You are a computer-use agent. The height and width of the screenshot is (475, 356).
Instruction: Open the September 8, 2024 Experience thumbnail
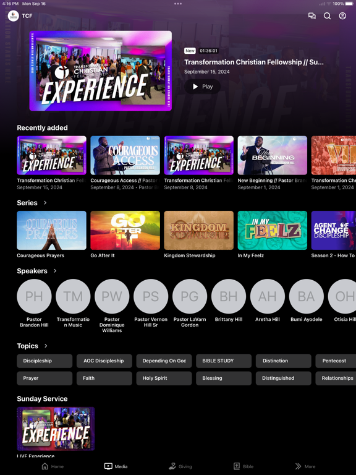point(198,155)
